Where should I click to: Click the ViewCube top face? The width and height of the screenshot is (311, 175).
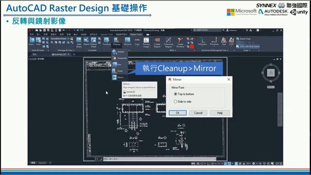[271, 72]
